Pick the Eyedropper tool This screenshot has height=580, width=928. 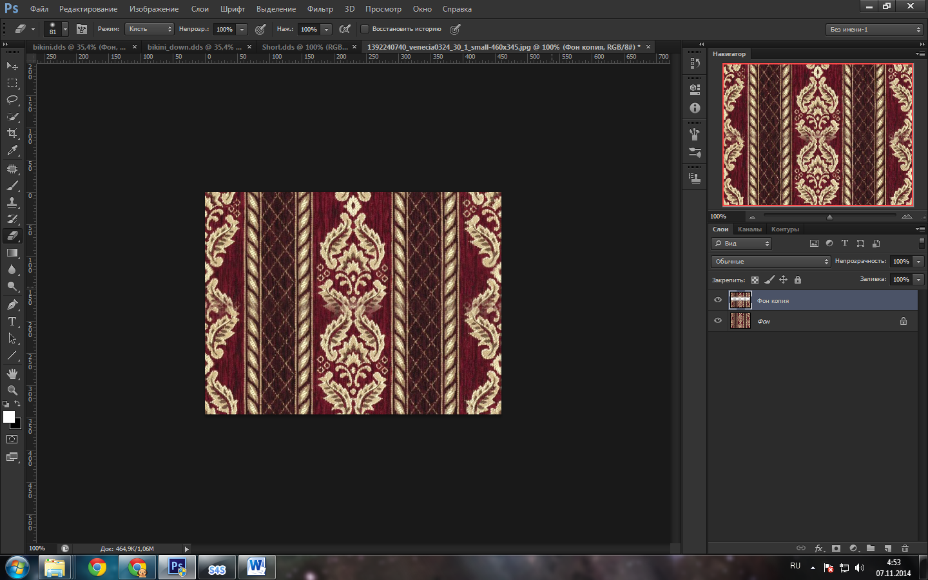[x=12, y=150]
